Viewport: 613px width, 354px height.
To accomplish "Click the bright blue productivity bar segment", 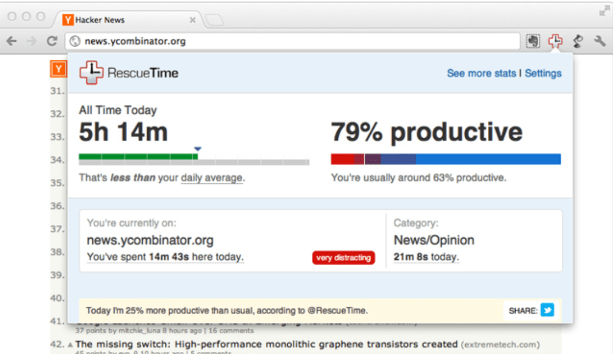I will pos(488,159).
